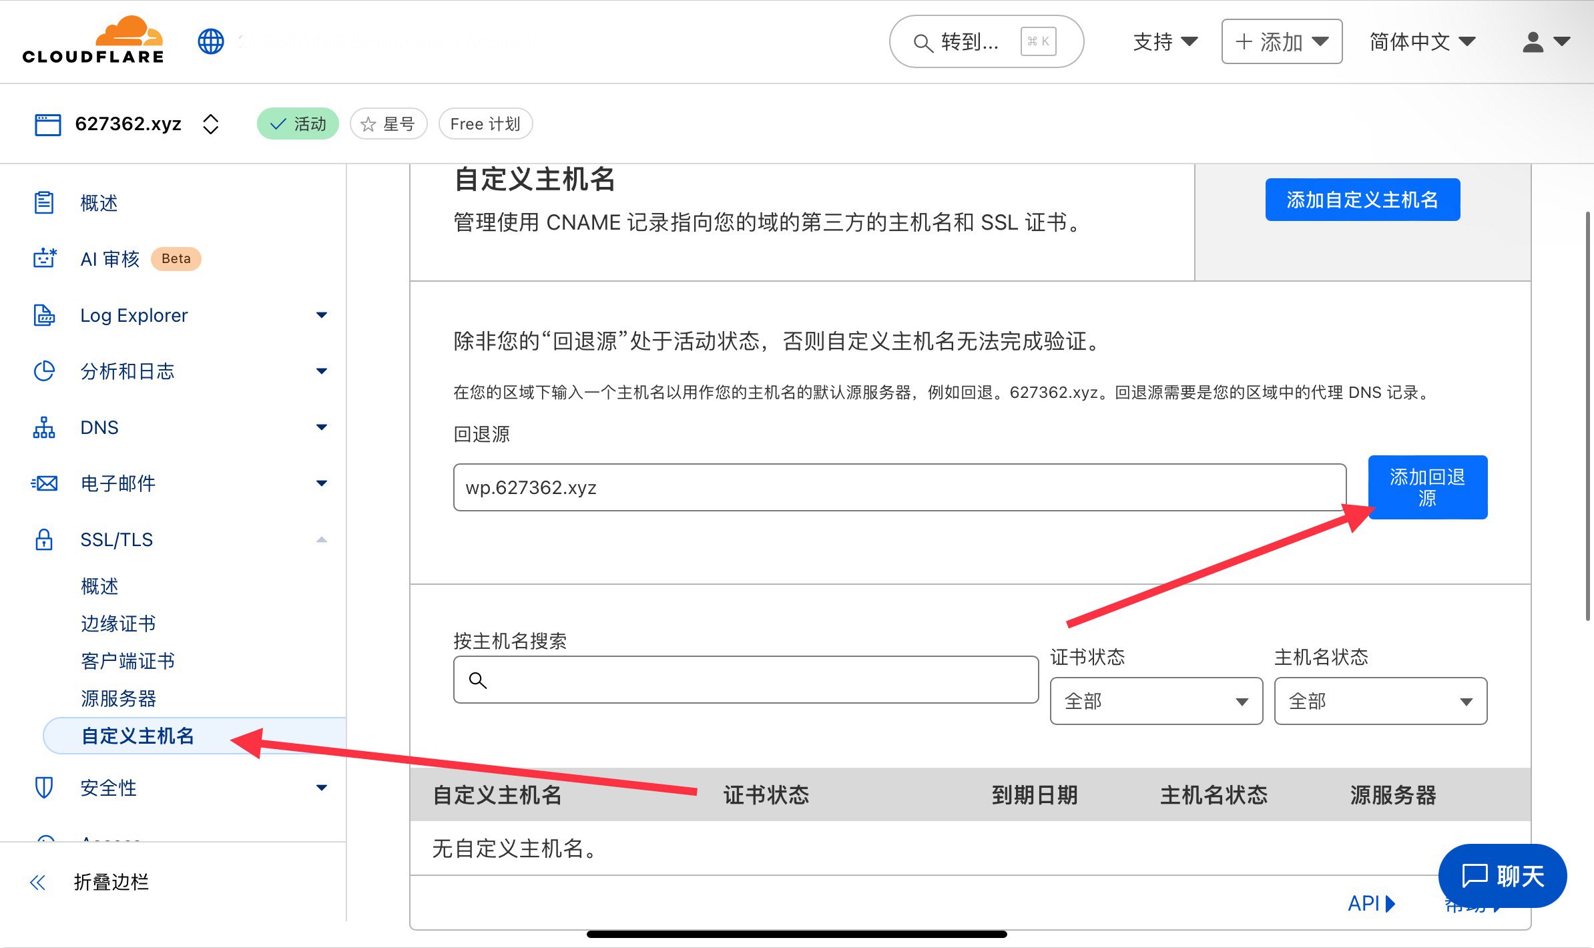Click the 概述 clipboard icon in the sidebar

tap(44, 202)
